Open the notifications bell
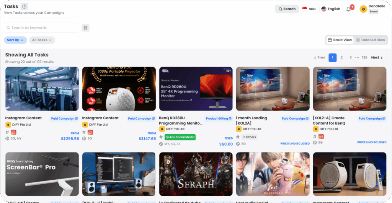392x203 pixels. [348, 9]
